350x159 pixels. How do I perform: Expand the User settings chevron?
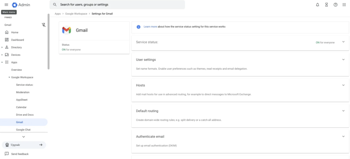point(343,60)
